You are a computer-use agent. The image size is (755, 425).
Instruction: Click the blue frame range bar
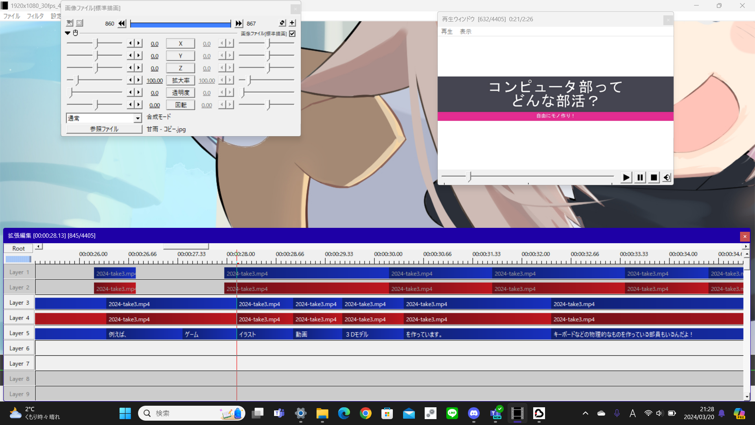click(x=180, y=24)
